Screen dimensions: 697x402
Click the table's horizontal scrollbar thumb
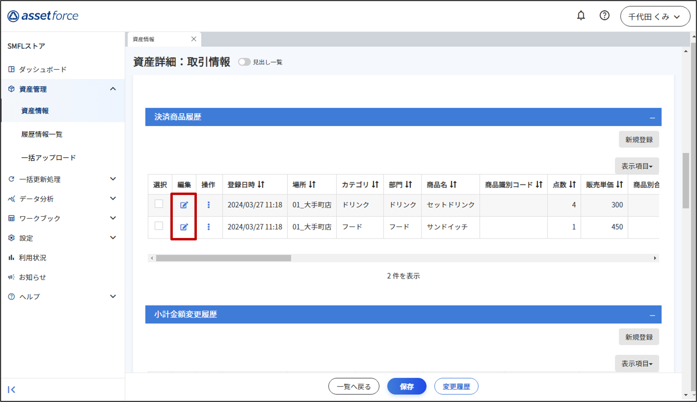[x=223, y=258]
